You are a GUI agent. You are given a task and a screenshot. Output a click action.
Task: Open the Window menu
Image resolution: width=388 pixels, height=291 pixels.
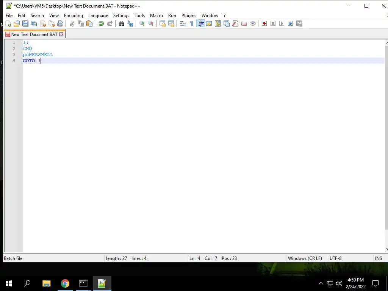coord(210,15)
